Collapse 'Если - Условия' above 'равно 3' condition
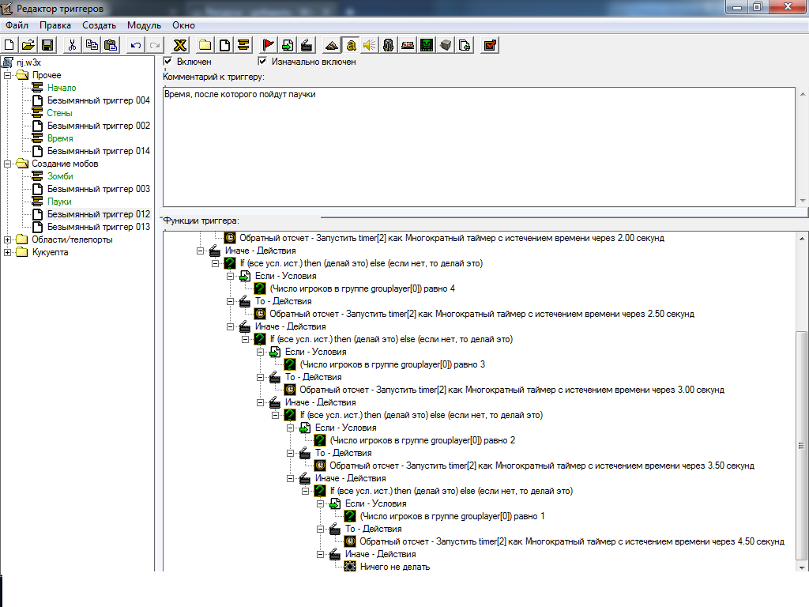Viewport: 809px width, 607px height. click(x=261, y=352)
